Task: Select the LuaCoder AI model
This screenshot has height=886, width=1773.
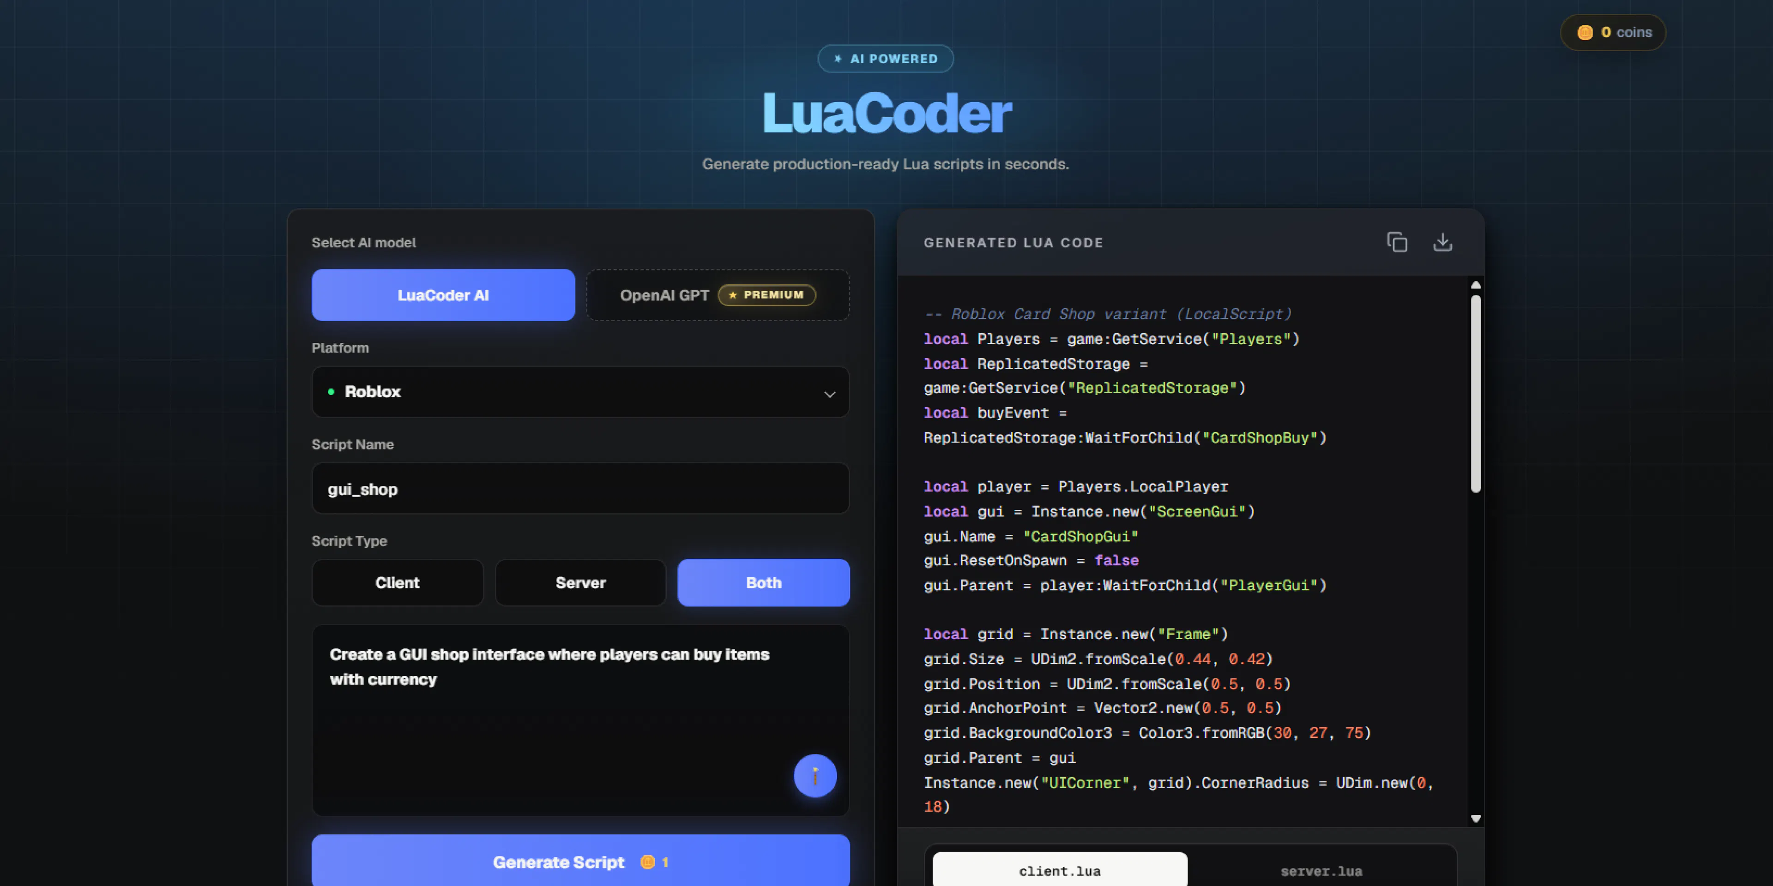Action: (443, 295)
